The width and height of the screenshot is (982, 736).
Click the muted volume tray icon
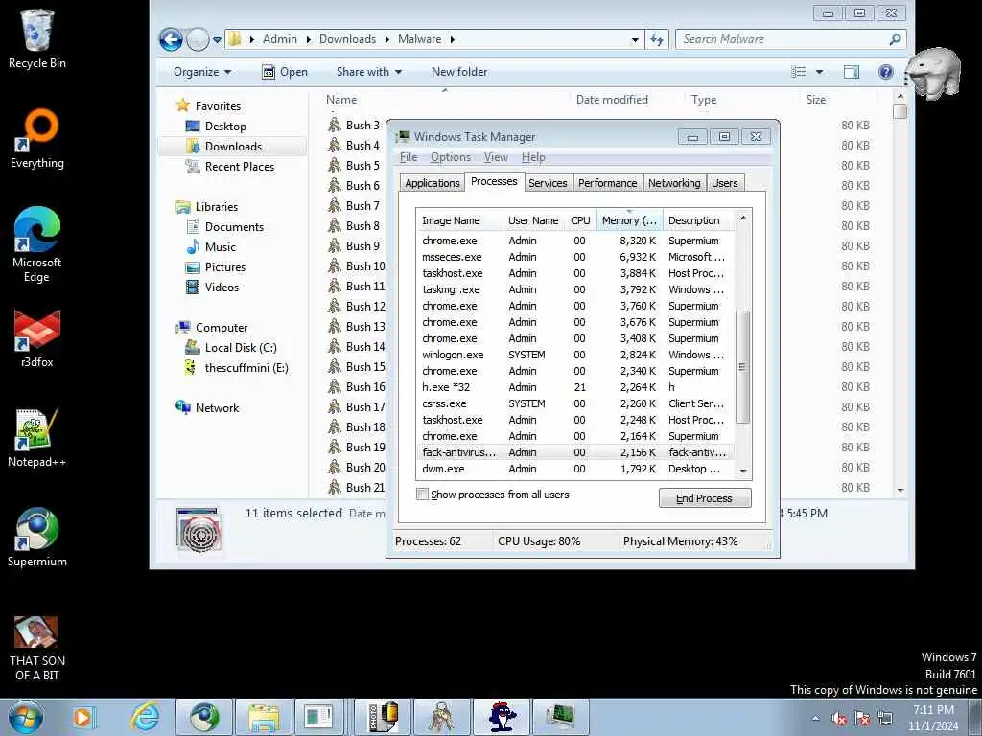[x=838, y=719]
